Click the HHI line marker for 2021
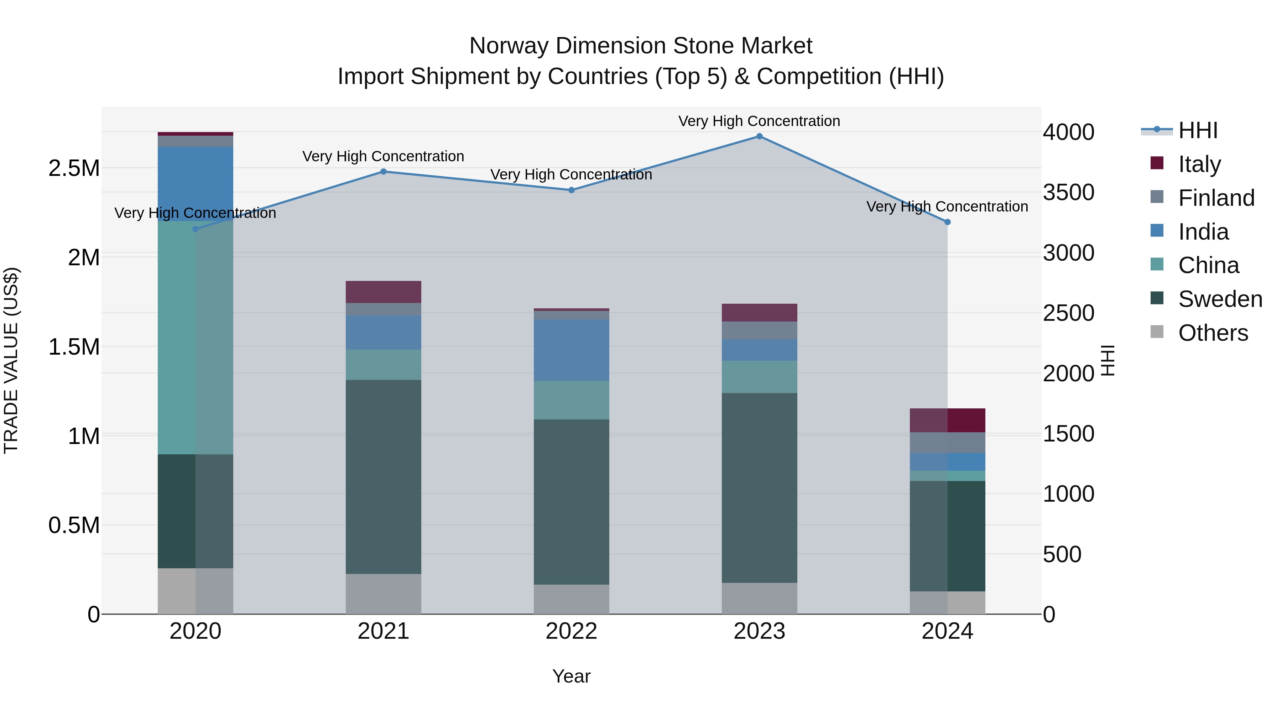 point(383,172)
